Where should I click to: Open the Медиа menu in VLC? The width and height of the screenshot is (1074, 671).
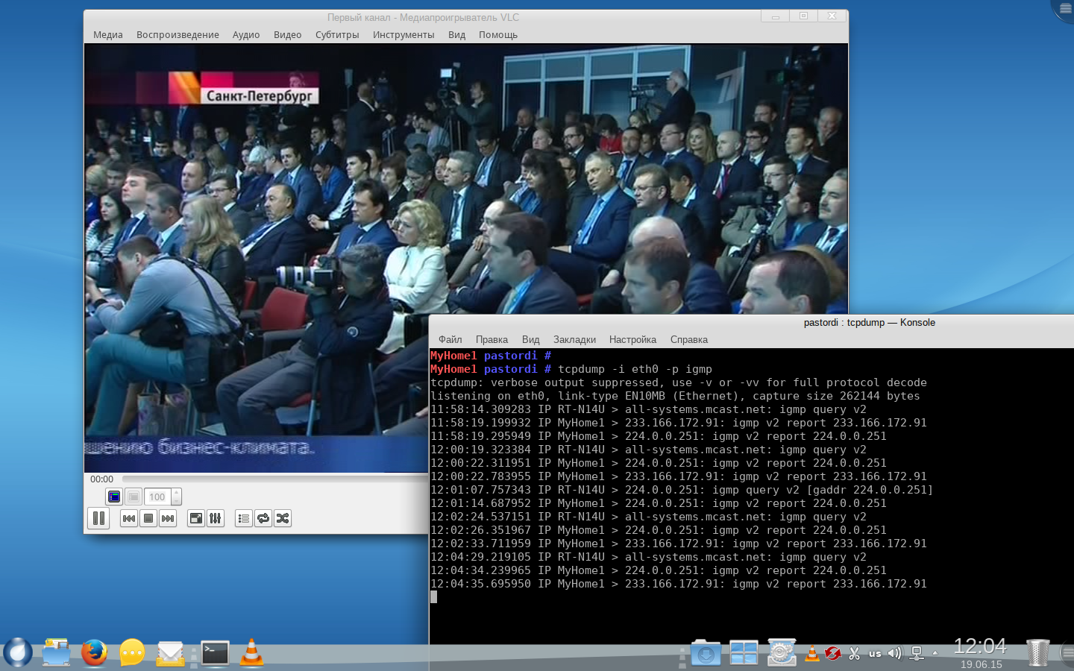click(108, 35)
